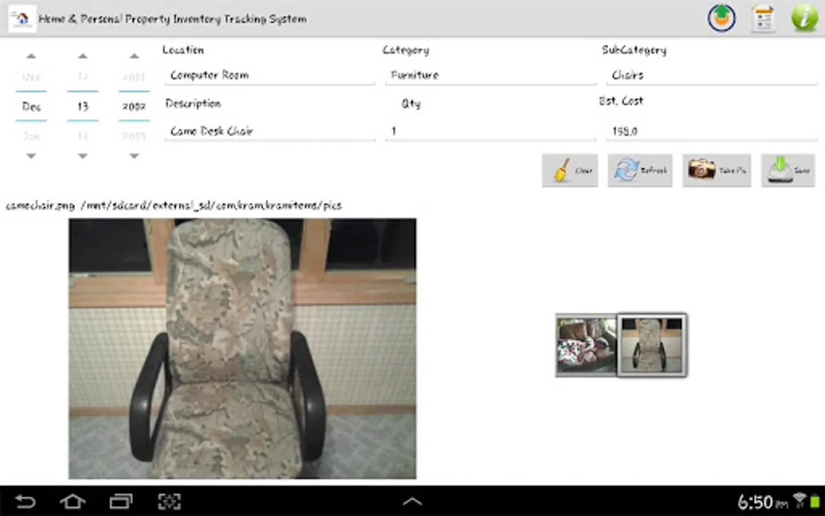Tap the Take Pic camera button
Image resolution: width=825 pixels, height=516 pixels.
pyautogui.click(x=717, y=170)
